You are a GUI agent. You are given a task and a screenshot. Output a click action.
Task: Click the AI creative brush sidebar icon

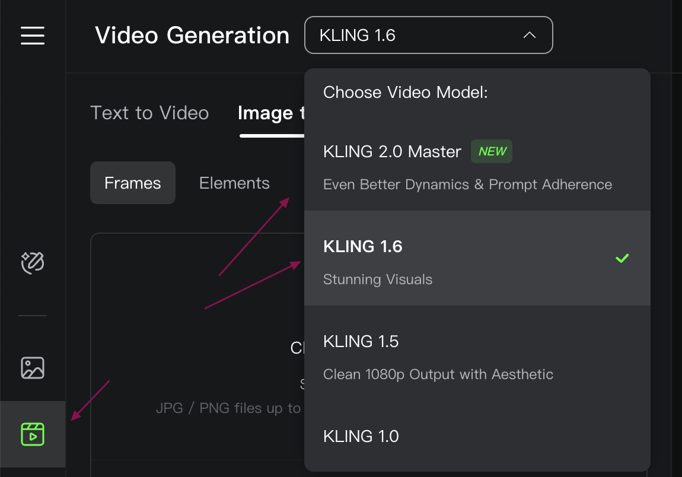pyautogui.click(x=33, y=262)
